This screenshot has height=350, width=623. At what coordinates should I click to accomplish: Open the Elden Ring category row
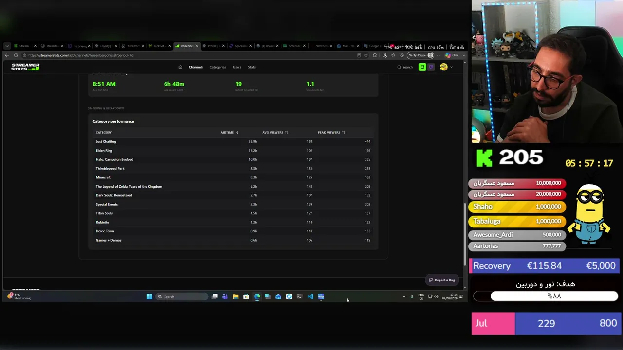click(x=233, y=151)
